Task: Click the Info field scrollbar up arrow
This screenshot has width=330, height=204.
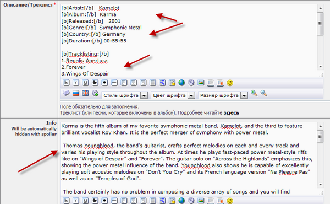Action: click(x=320, y=126)
